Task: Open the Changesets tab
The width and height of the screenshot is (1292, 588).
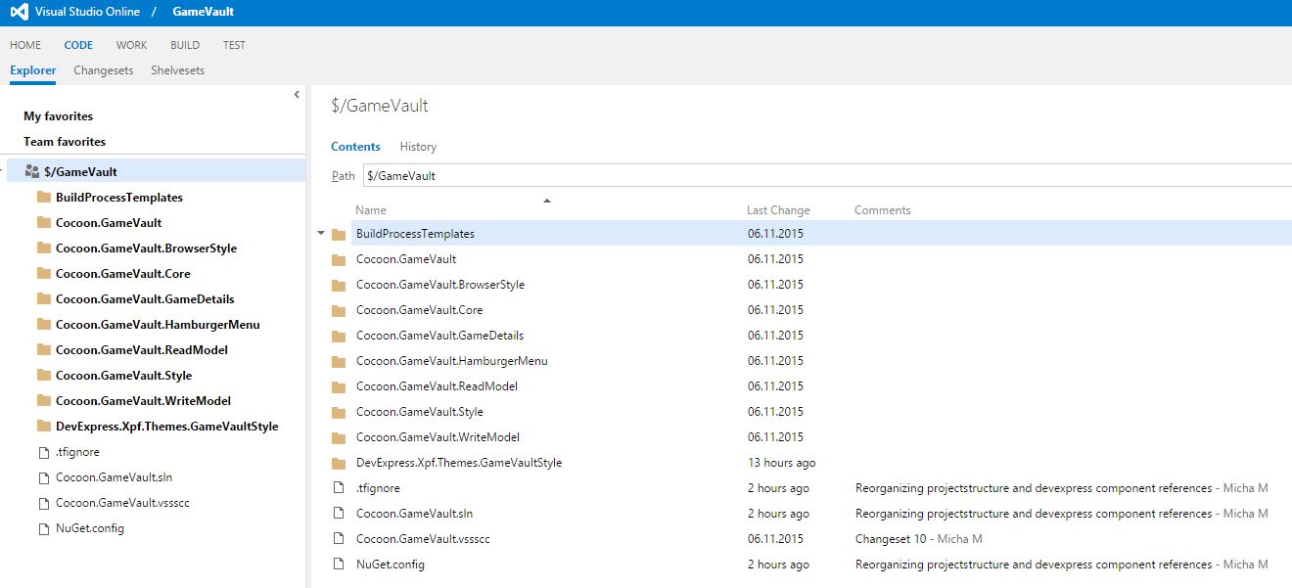Action: tap(103, 70)
